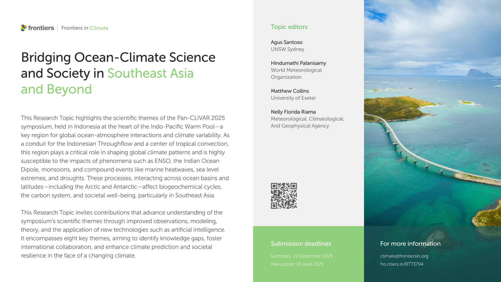The width and height of the screenshot is (501, 282).
Task: Click the Topic editors heading
Action: 289,27
